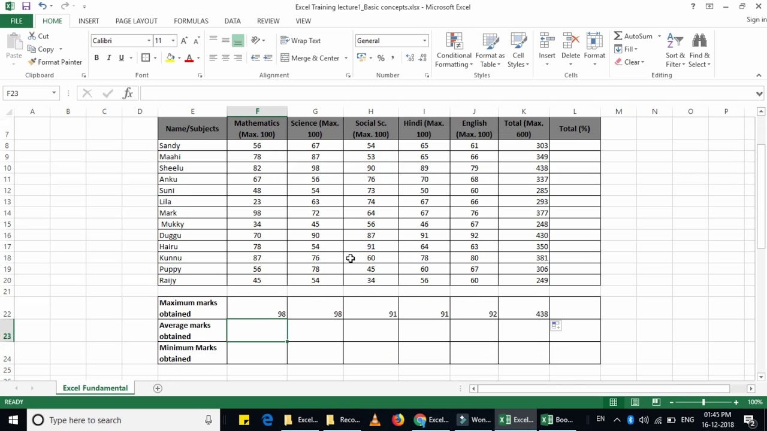Click Decrease Indent icon
The image size is (767, 431).
pos(255,58)
